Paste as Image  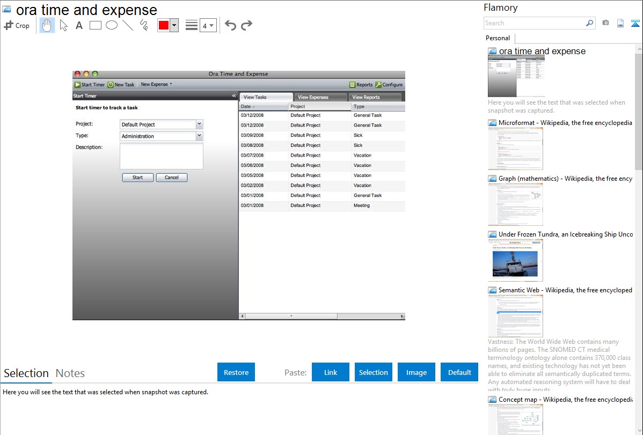point(416,372)
